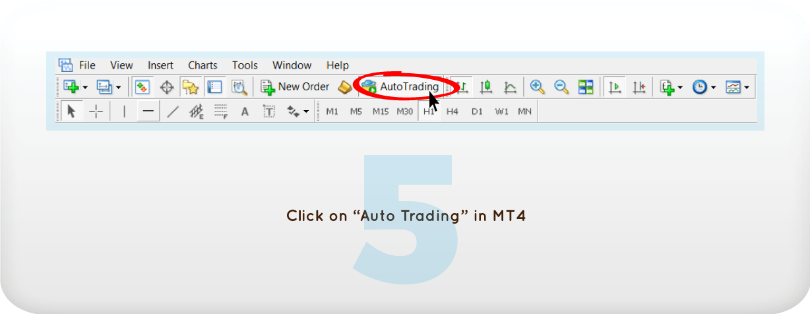Select the H4 timeframe

[452, 111]
